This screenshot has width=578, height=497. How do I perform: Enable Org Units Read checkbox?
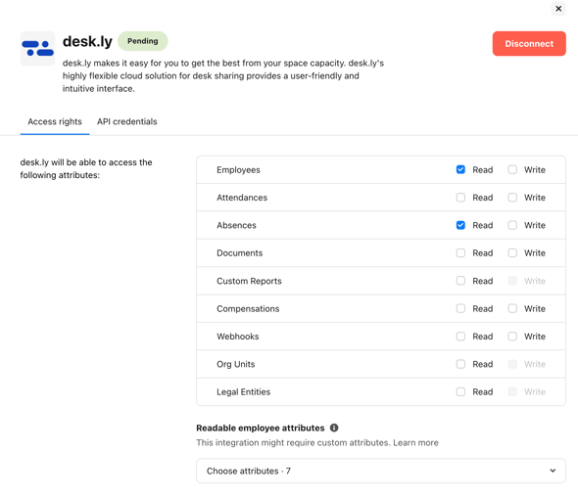460,364
